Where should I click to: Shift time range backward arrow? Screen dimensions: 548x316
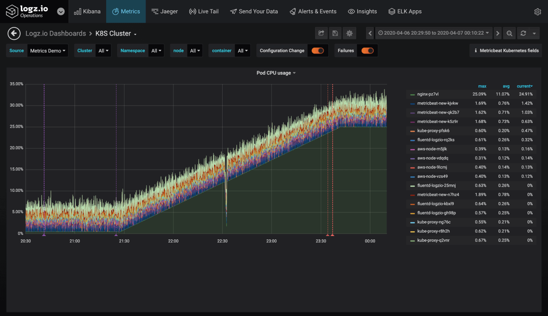pos(370,33)
